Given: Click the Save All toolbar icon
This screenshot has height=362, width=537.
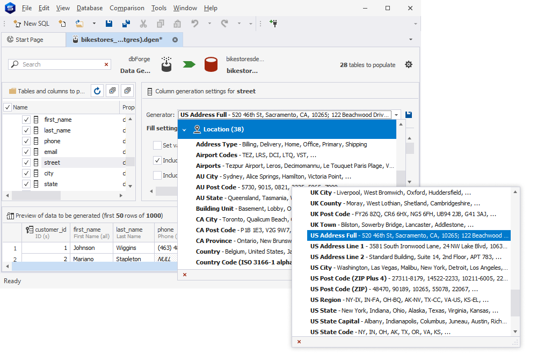Looking at the screenshot, I should (x=126, y=24).
